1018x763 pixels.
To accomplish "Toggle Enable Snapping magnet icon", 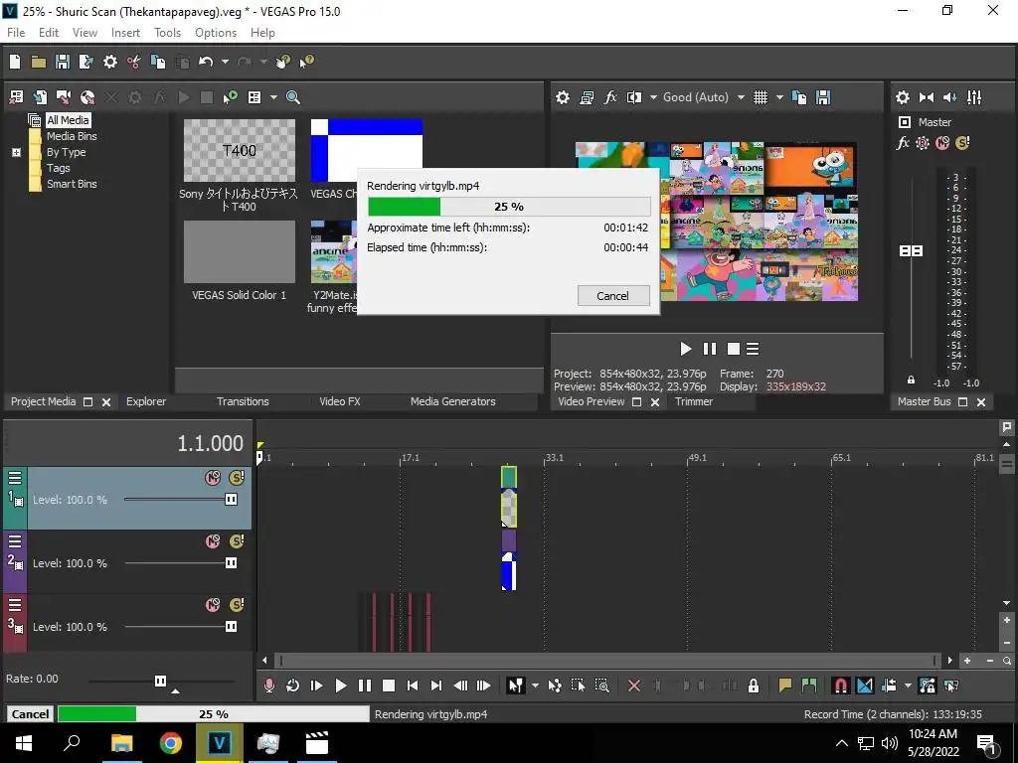I will tap(840, 686).
